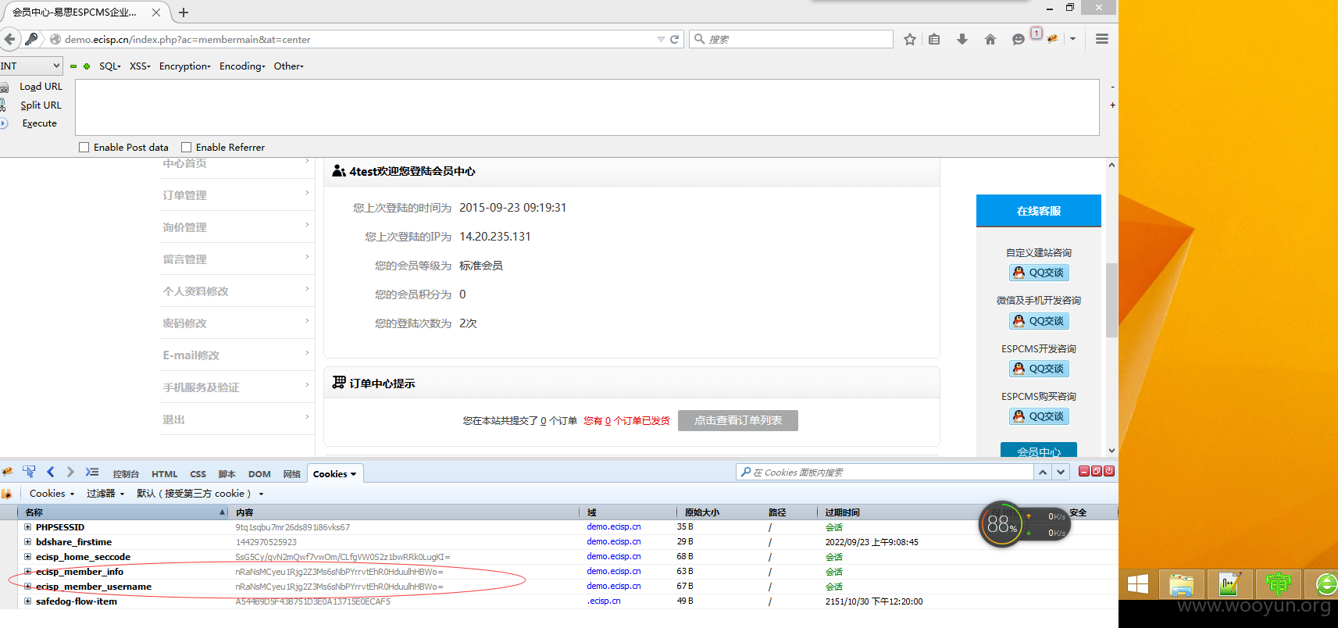Click the Windows Start button

[x=1137, y=584]
